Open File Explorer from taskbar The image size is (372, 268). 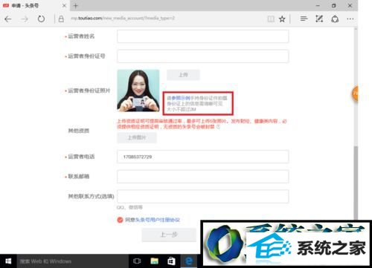click(154, 261)
